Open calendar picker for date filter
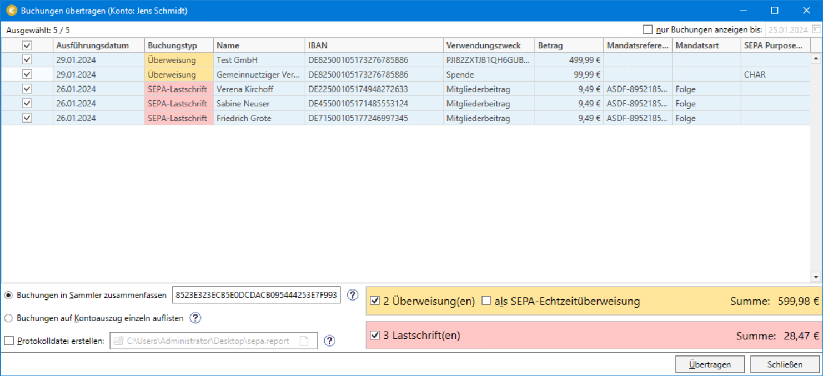 coord(816,30)
